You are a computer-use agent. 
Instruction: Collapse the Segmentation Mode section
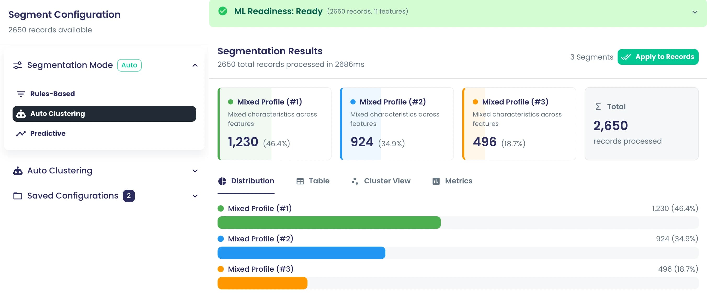coord(195,65)
